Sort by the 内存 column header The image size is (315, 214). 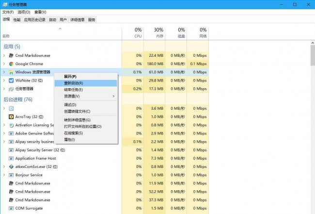point(155,33)
